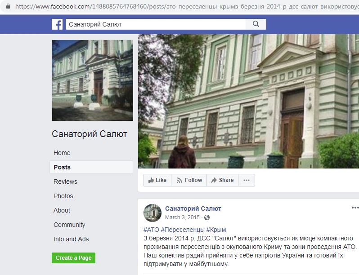Open the post options three-dots menu
The width and height of the screenshot is (359, 275).
(355, 208)
